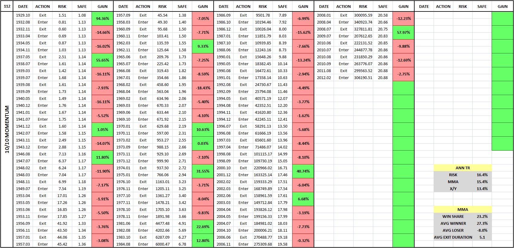Image resolution: width=514 pixels, height=248 pixels.
Task: Select the MMA yellow header cell
Action: click(x=463, y=210)
